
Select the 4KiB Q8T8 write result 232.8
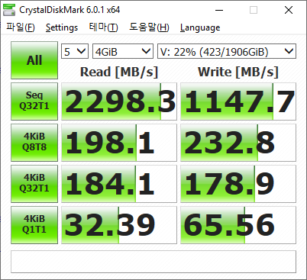238,143
